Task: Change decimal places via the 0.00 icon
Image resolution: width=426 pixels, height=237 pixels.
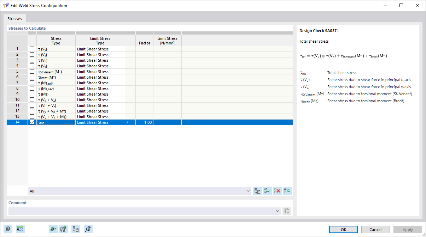Action: pyautogui.click(x=20, y=229)
